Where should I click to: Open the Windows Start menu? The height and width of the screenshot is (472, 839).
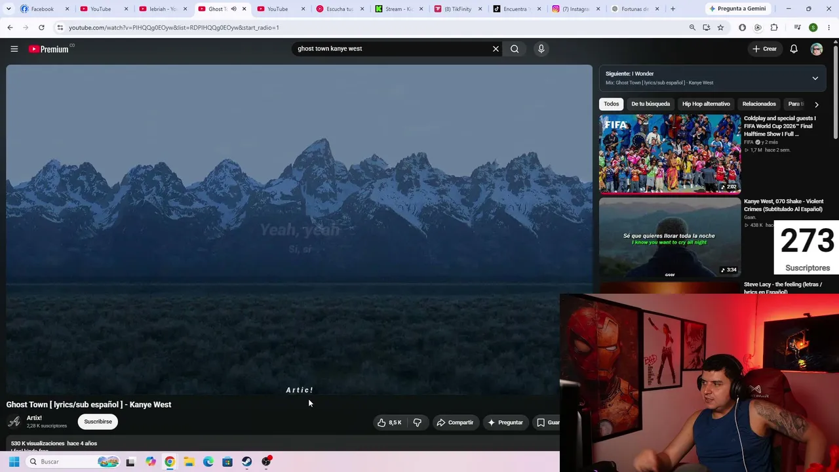coord(14,462)
